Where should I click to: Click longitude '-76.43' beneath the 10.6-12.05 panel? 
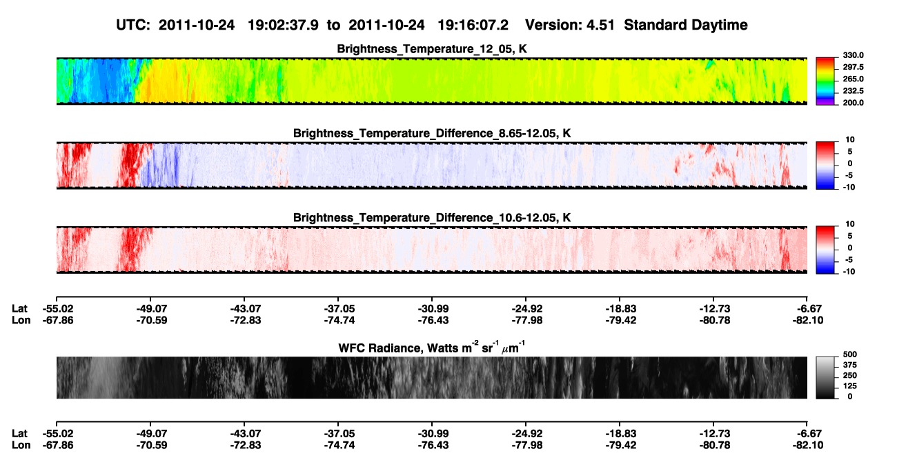432,319
